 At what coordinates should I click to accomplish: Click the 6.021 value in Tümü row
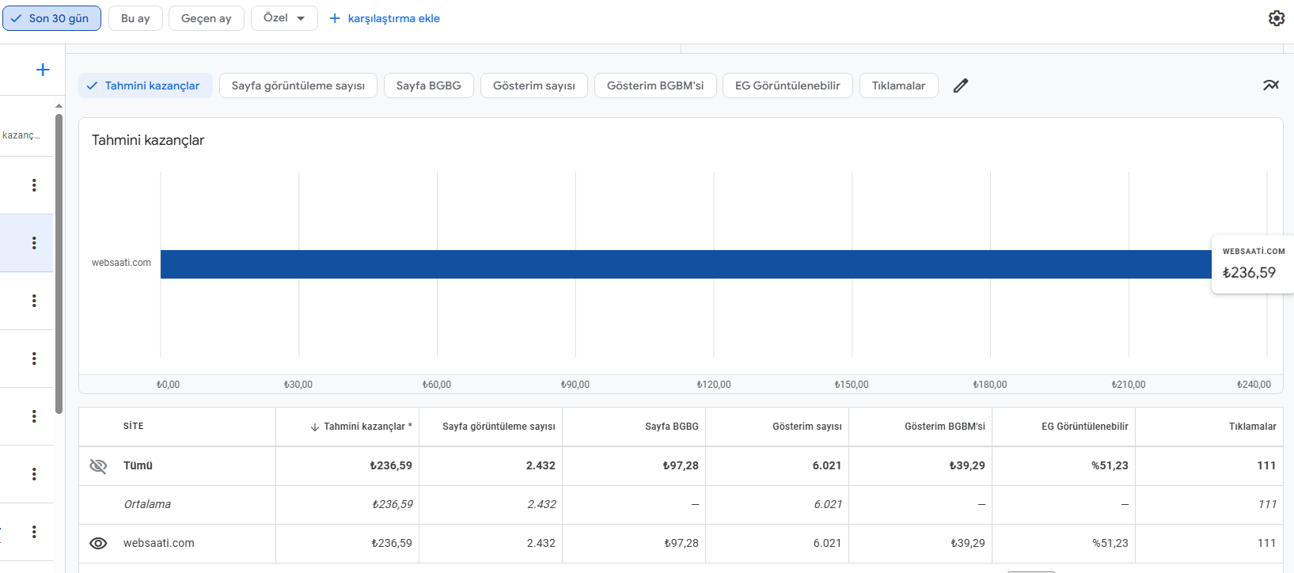[827, 465]
